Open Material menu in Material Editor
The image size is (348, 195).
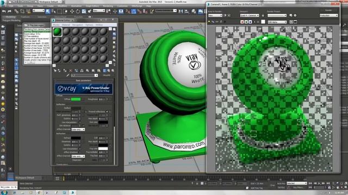point(66,25)
